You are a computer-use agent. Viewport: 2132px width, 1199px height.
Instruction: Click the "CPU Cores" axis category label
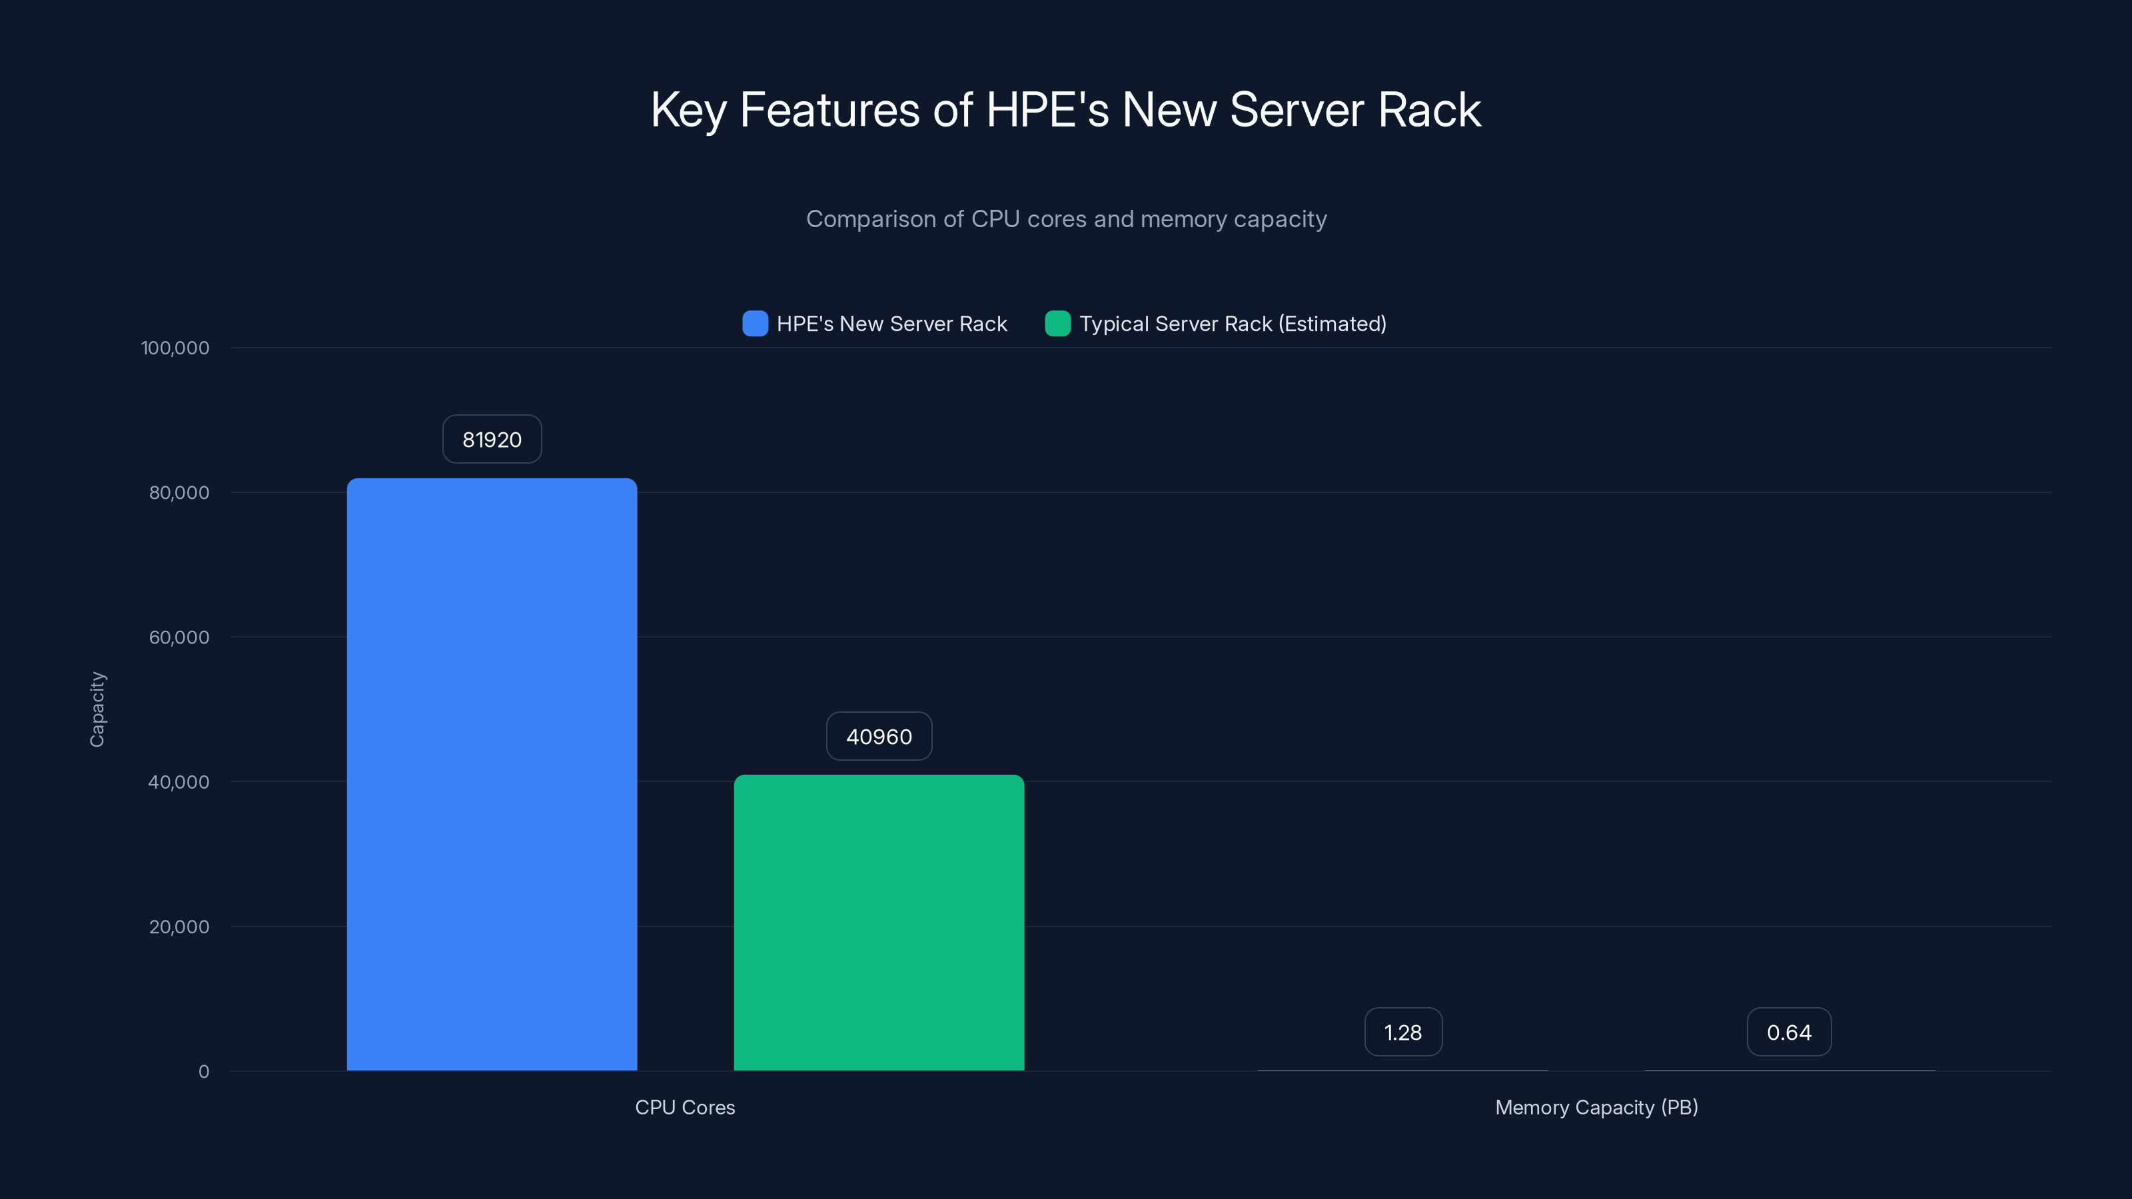pos(686,1107)
